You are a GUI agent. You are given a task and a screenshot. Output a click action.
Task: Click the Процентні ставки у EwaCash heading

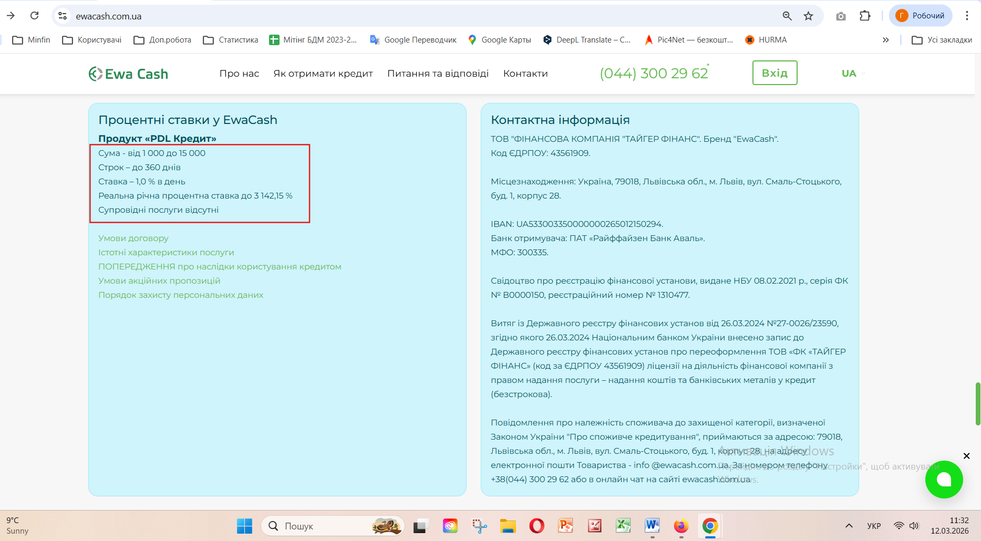pyautogui.click(x=188, y=120)
